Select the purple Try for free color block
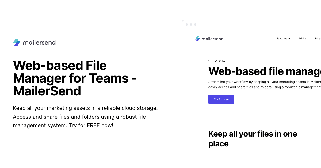Viewport: 321px width, 168px height. click(221, 99)
